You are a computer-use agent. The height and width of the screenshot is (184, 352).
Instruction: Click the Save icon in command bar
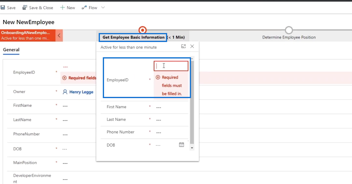point(3,8)
